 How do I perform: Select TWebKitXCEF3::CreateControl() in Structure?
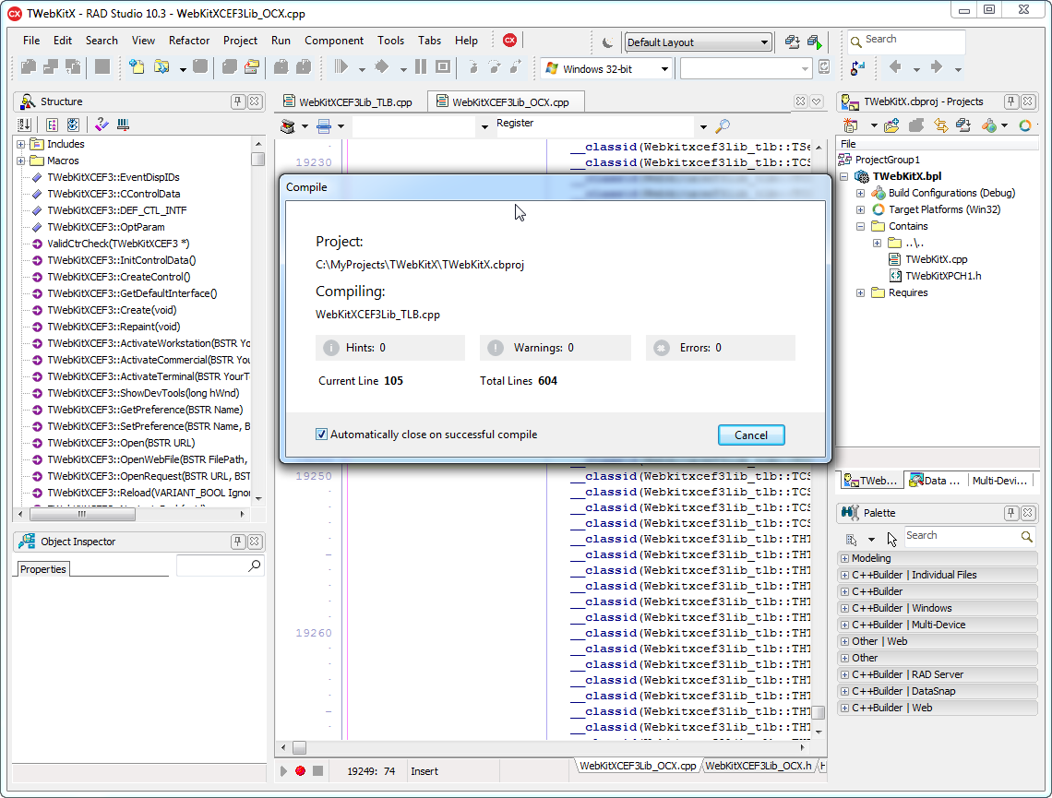[x=119, y=277]
